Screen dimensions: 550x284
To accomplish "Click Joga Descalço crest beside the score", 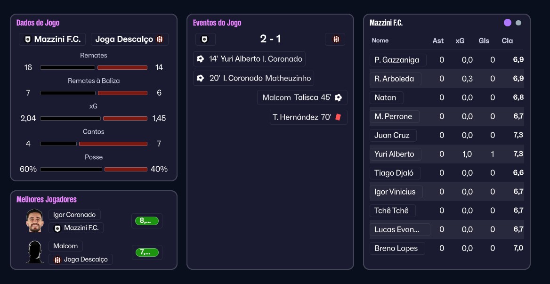I will click(336, 39).
